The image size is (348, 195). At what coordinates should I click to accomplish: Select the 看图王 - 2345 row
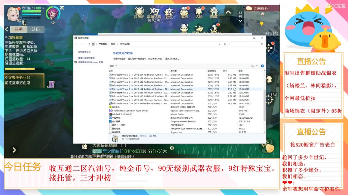[186, 125]
